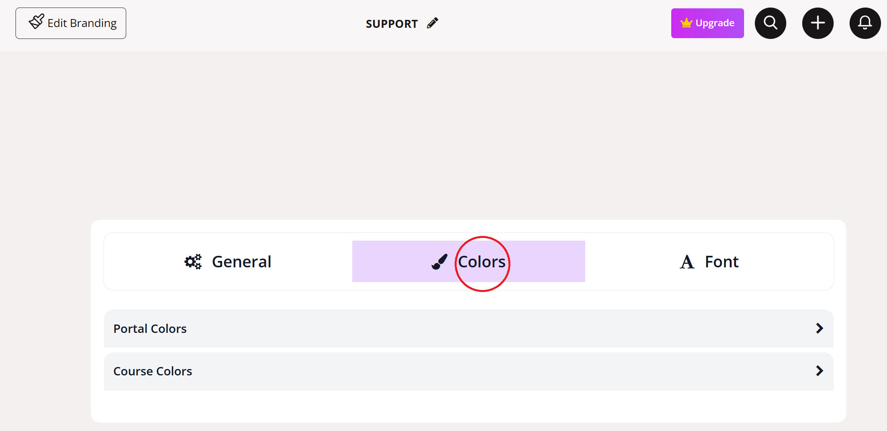This screenshot has height=431, width=887.
Task: Switch to the Font tab
Action: pyautogui.click(x=721, y=262)
